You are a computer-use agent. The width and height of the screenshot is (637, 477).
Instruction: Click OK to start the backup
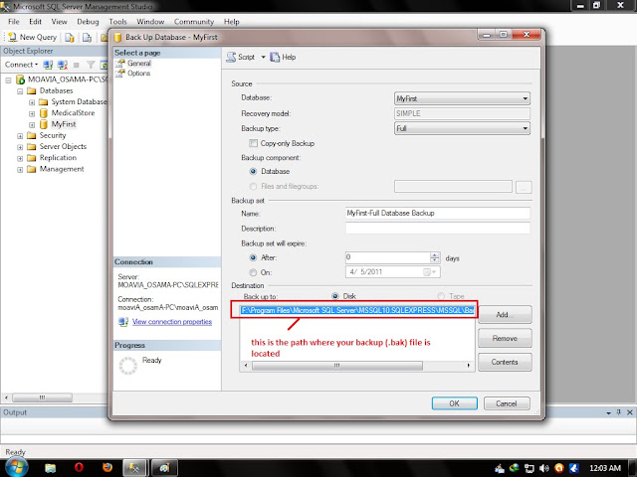[454, 403]
